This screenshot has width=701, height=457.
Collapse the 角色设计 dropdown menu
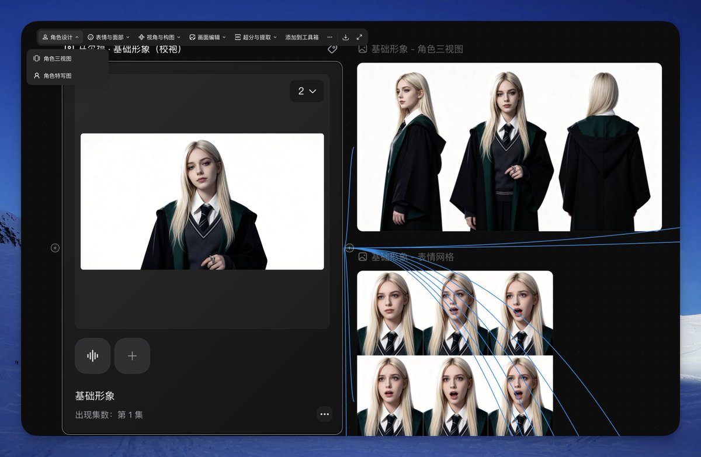coord(61,37)
